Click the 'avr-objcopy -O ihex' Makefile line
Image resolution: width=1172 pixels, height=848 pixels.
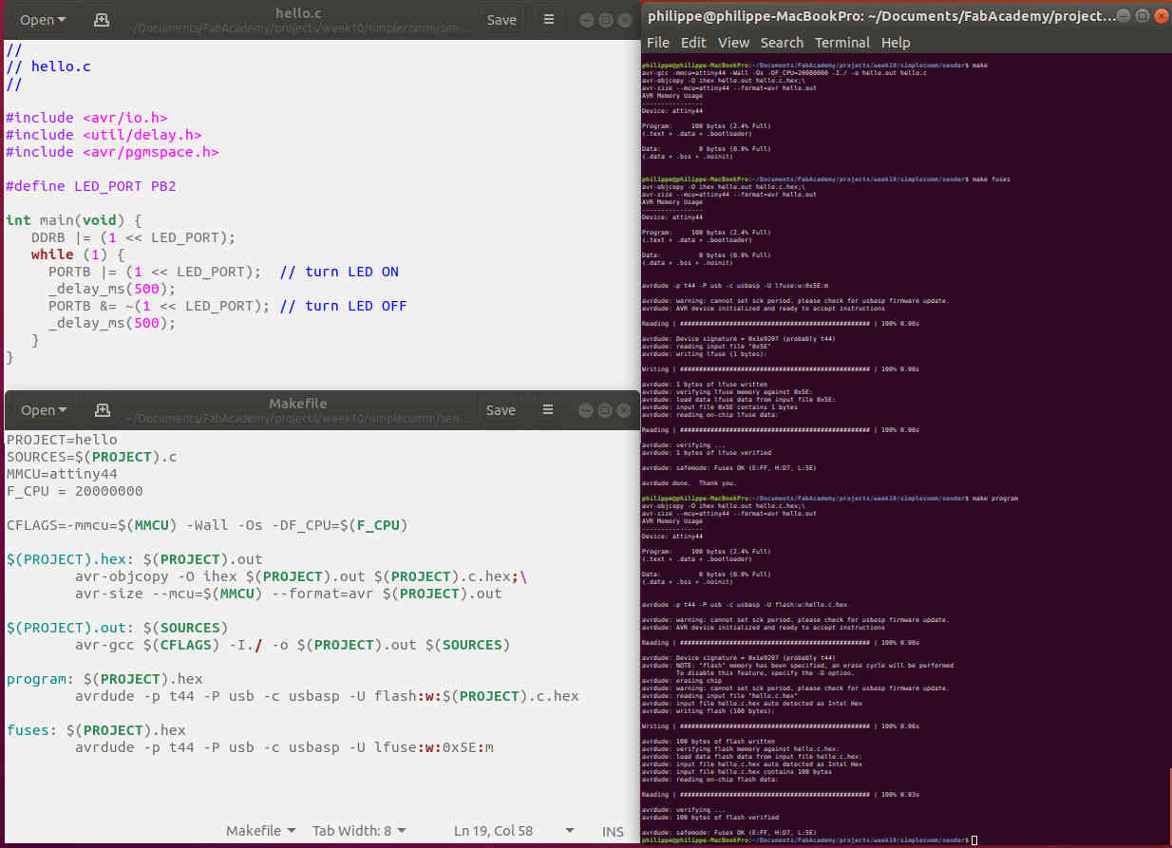[301, 576]
